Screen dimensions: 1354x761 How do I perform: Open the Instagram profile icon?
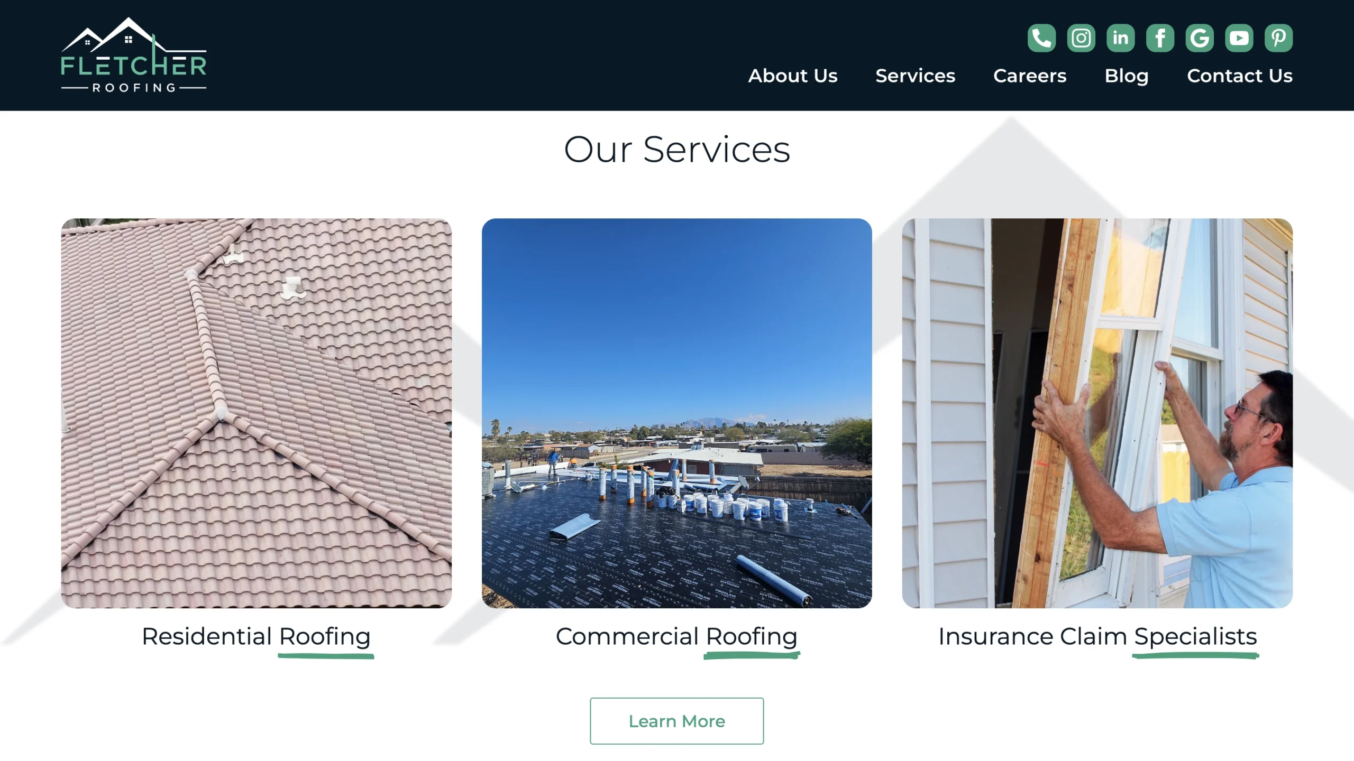1081,38
